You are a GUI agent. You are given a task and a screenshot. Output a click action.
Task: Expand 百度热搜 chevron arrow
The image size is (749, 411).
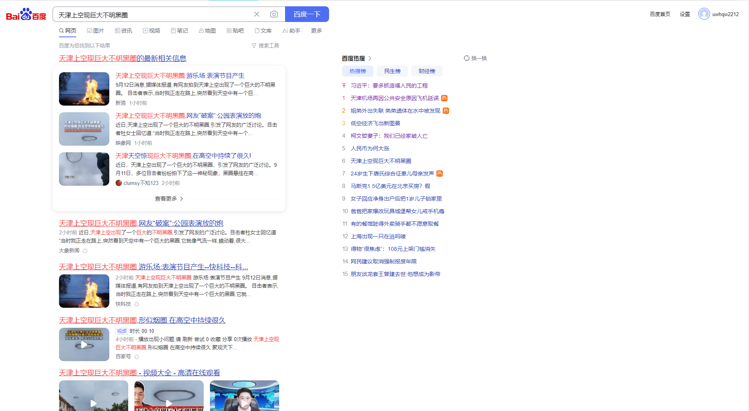click(x=370, y=58)
